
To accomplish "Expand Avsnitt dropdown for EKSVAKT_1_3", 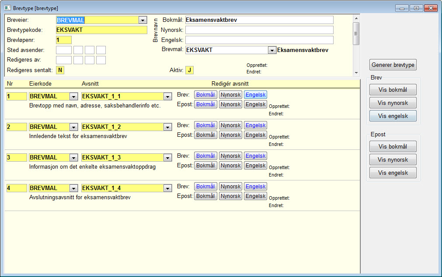I will (x=167, y=158).
